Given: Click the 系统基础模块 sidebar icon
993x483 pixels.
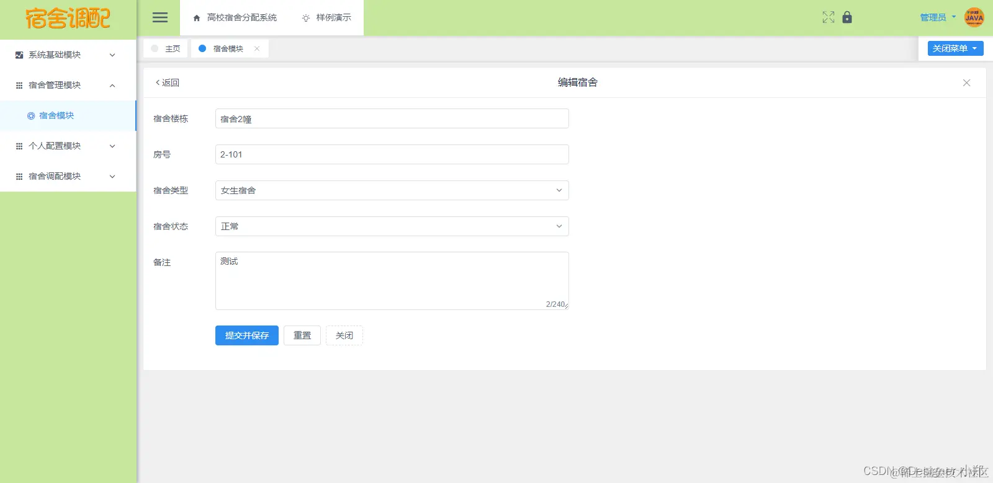Looking at the screenshot, I should pyautogui.click(x=19, y=55).
